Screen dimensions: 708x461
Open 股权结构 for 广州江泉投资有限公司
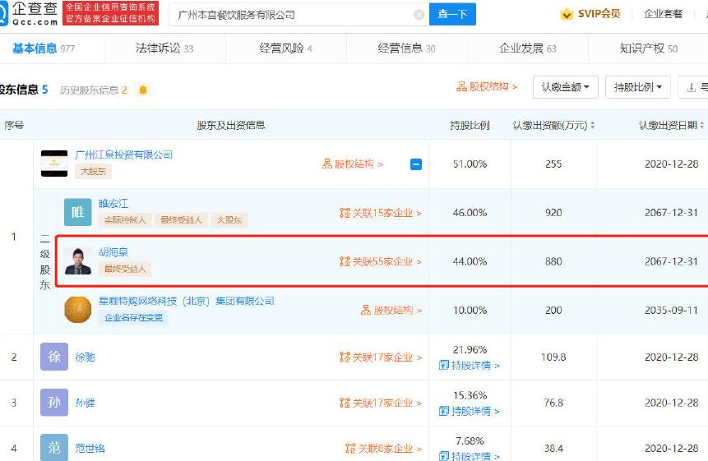(352, 164)
